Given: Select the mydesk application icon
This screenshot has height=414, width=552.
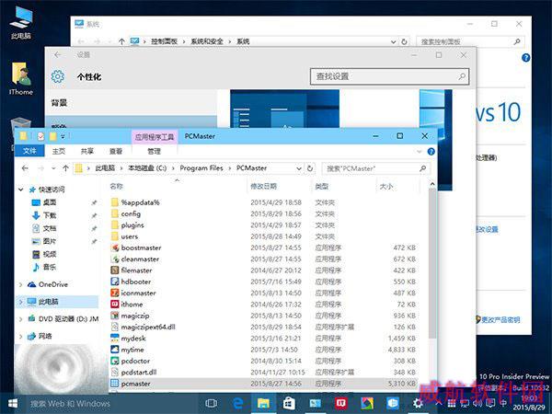Looking at the screenshot, I should pos(115,339).
